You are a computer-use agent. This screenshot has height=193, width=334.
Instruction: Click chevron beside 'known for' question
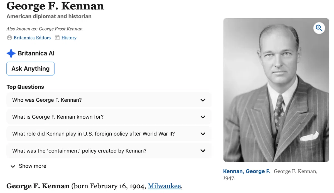point(203,117)
